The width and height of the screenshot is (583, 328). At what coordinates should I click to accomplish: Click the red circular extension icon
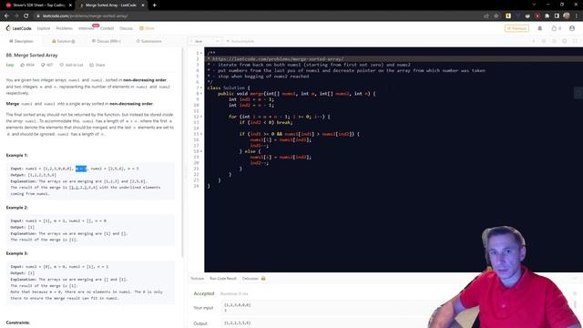point(537,16)
